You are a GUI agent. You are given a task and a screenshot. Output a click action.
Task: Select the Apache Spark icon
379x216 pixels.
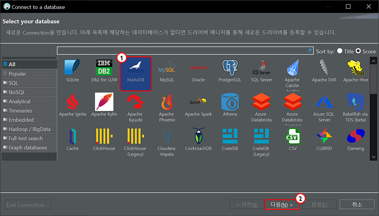pyautogui.click(x=199, y=107)
